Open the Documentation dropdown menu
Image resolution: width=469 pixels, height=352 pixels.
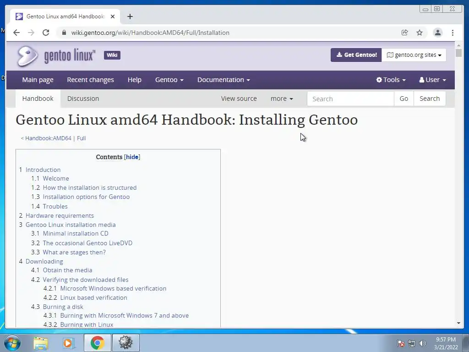coord(224,80)
